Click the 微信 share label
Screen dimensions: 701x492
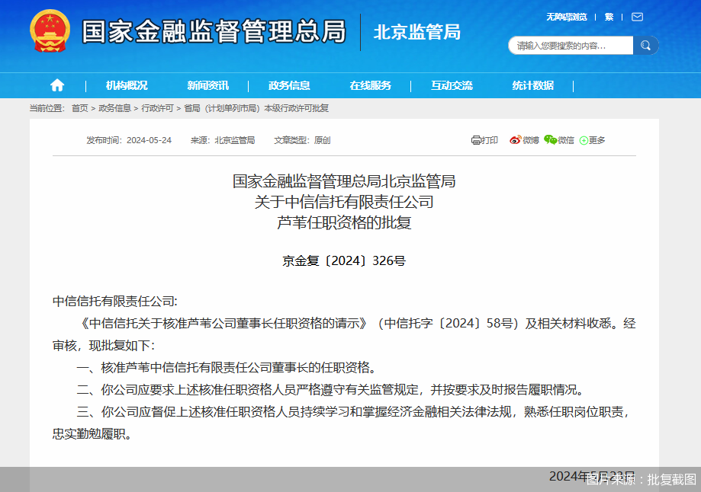565,140
